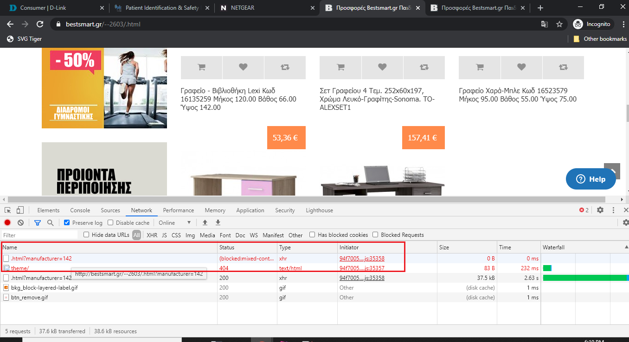
Task: Open the network search magnifier
Action: pyautogui.click(x=51, y=223)
